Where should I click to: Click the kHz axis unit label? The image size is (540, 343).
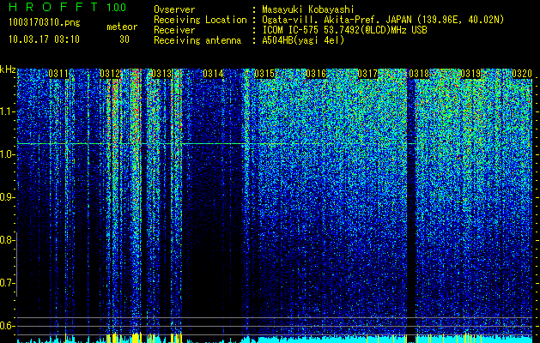[x=8, y=69]
